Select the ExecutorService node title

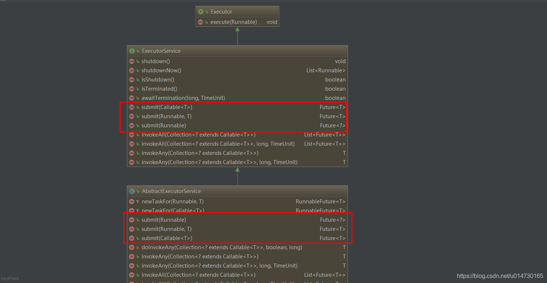[x=161, y=51]
